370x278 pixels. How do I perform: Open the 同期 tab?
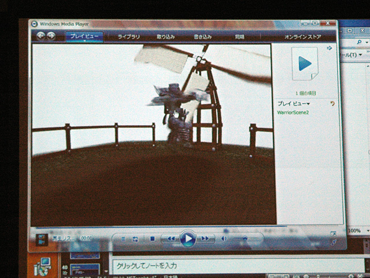tap(239, 36)
